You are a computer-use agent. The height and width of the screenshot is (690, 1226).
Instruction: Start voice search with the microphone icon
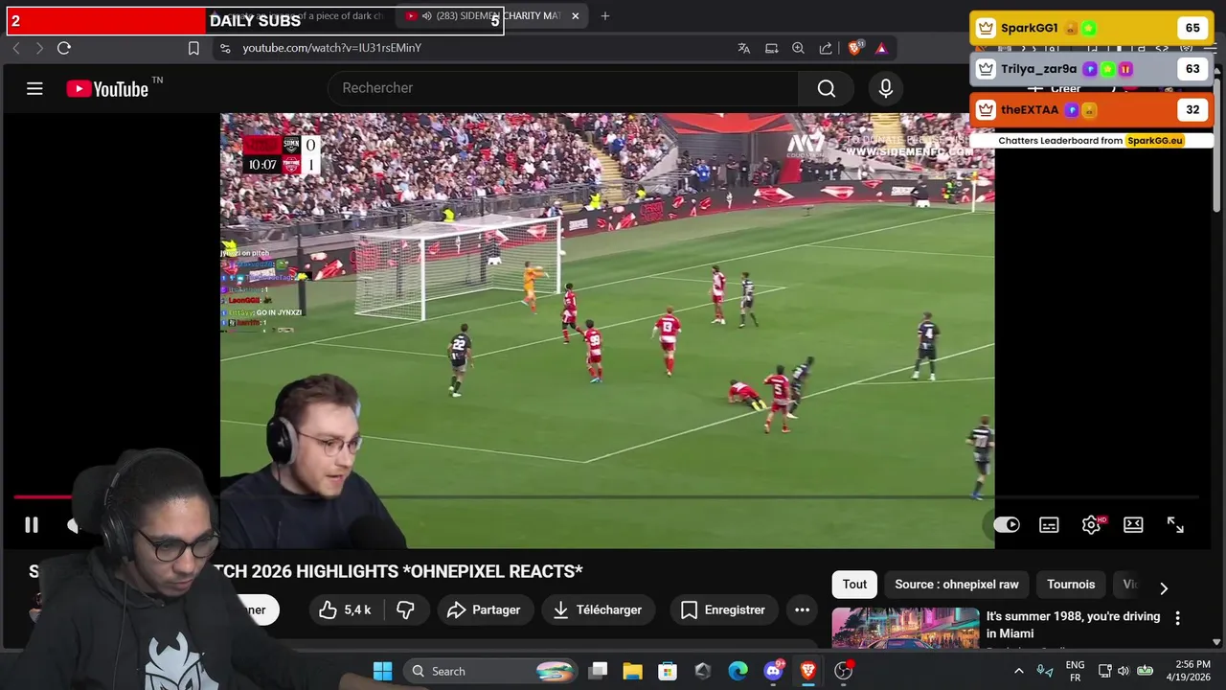click(x=886, y=88)
